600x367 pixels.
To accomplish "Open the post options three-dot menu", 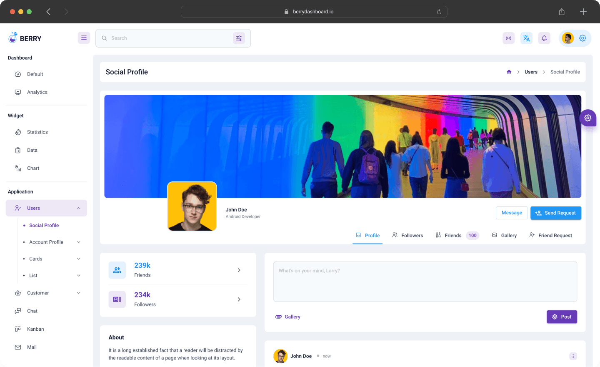I will pyautogui.click(x=573, y=356).
